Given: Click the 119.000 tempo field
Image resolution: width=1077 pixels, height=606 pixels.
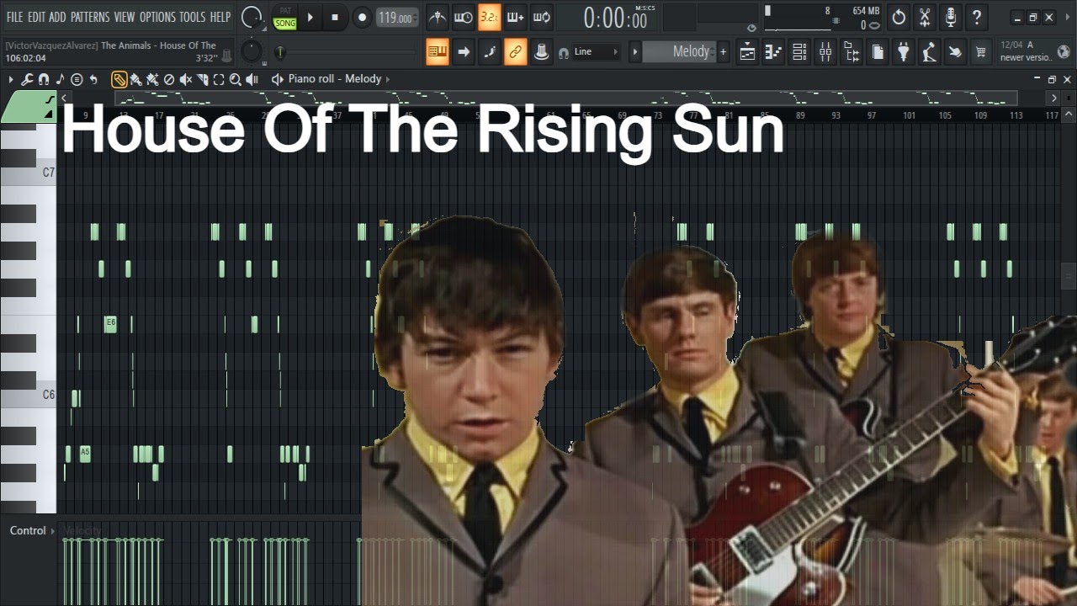Looking at the screenshot, I should [395, 18].
